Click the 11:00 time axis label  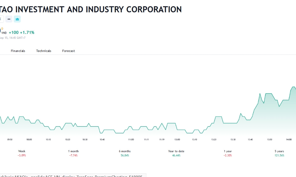(x=131, y=140)
